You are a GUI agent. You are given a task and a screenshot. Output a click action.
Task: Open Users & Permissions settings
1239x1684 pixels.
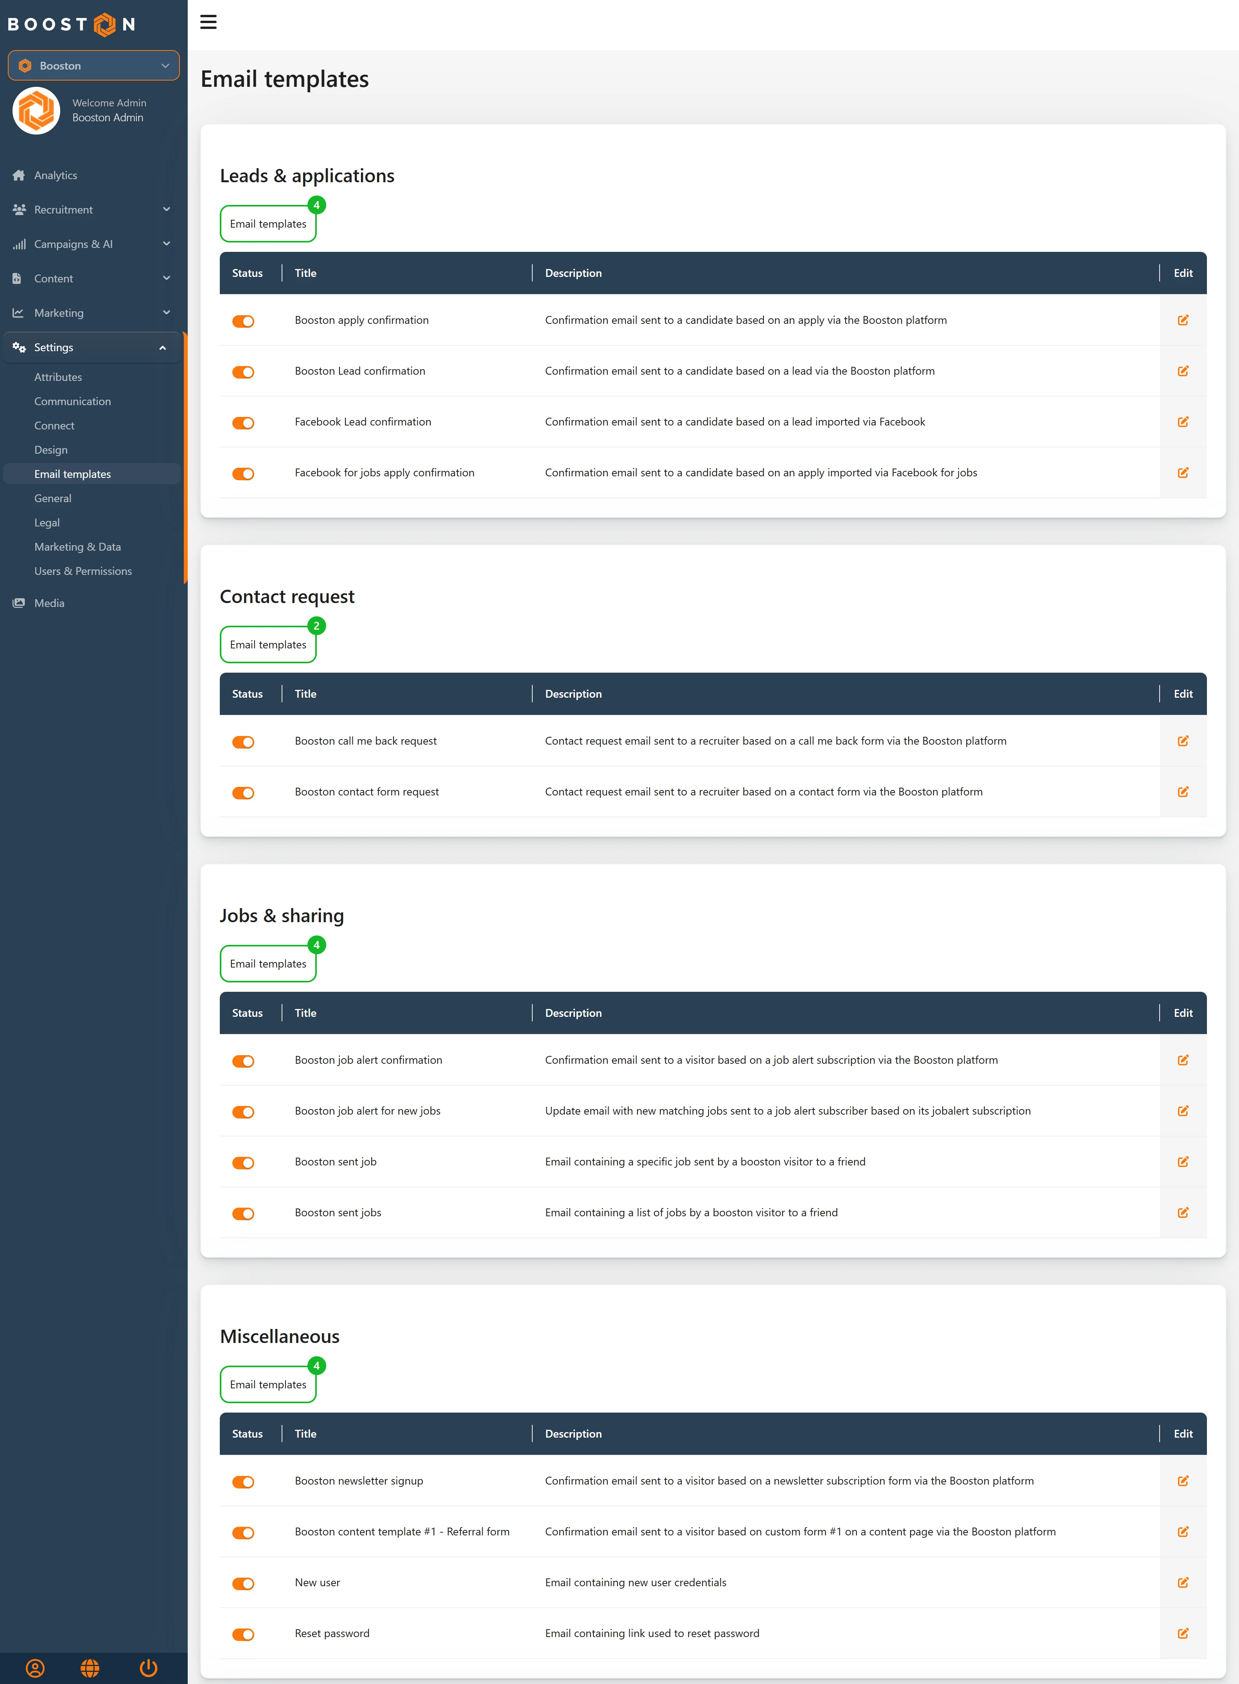click(83, 571)
